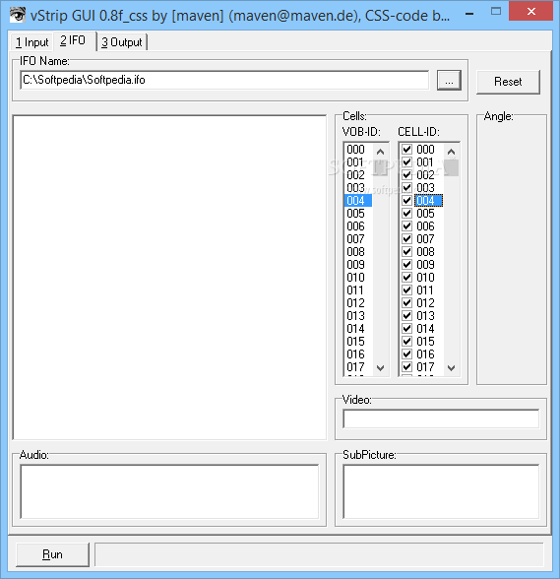The width and height of the screenshot is (560, 579).
Task: Uncheck the selected CELL-ID 004 checkbox
Action: pyautogui.click(x=406, y=201)
